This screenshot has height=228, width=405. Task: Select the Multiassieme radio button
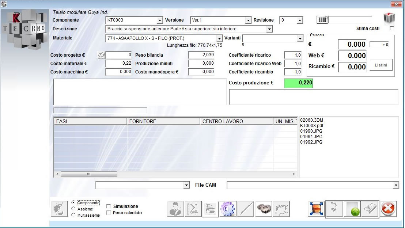click(73, 215)
